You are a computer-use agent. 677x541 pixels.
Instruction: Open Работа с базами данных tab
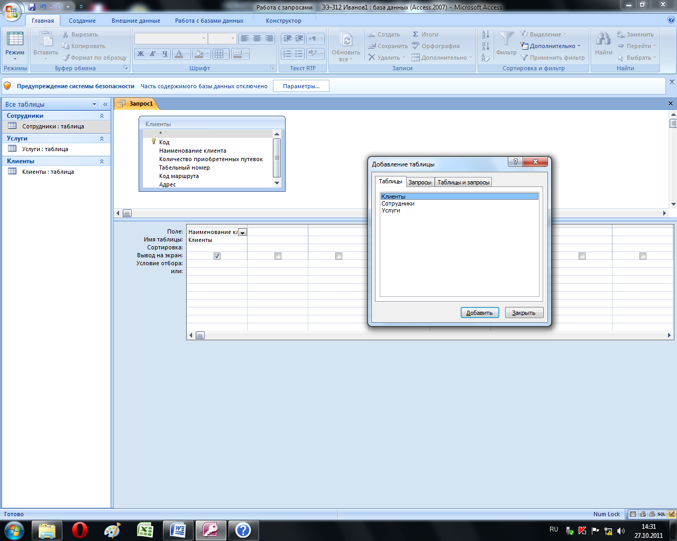pos(209,21)
